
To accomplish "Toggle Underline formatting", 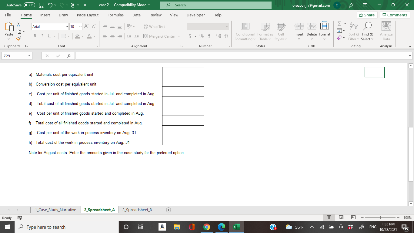I will [49, 36].
